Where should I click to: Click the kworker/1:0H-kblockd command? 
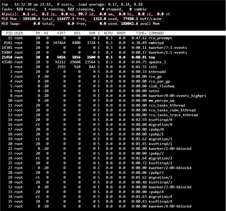[x=170, y=149]
